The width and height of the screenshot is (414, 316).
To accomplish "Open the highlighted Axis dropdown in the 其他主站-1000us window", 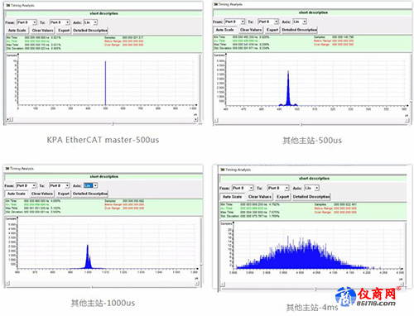I will click(x=90, y=185).
